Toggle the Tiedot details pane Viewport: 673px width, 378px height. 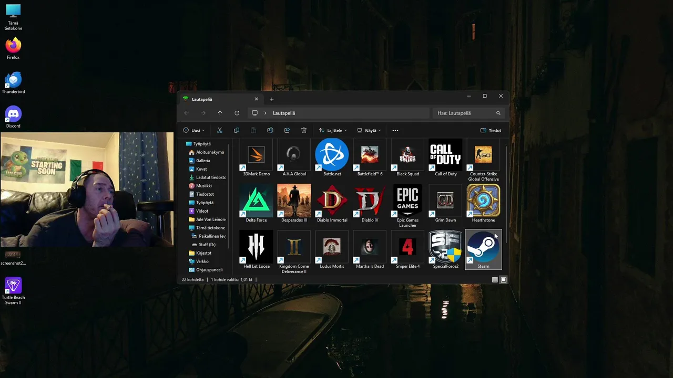[491, 130]
